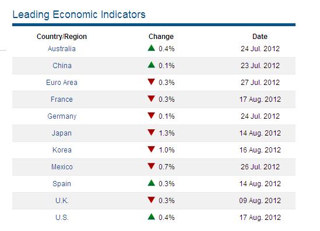Viewport: 320px width, 231px height.
Task: Click the U.S. link
Action: tap(62, 218)
